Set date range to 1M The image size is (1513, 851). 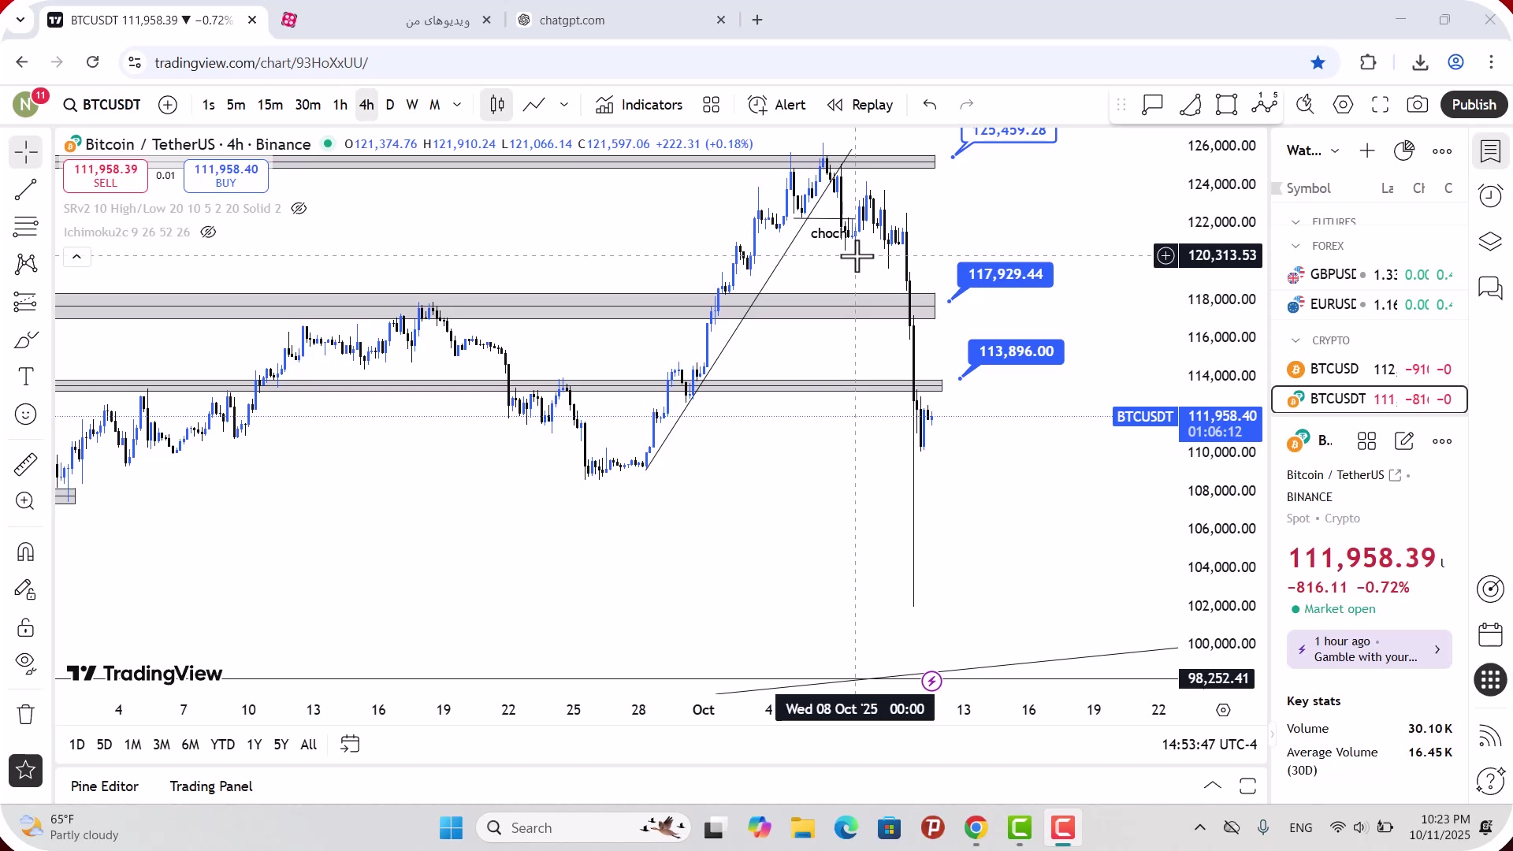pos(132,745)
